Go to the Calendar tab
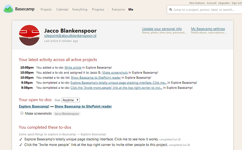The width and height of the screenshot is (242, 150). (62, 10)
